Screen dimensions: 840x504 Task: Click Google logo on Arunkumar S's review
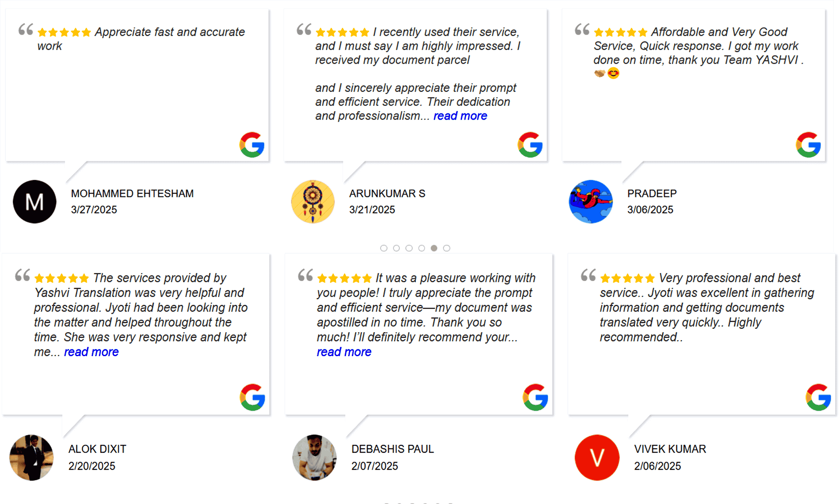point(530,145)
